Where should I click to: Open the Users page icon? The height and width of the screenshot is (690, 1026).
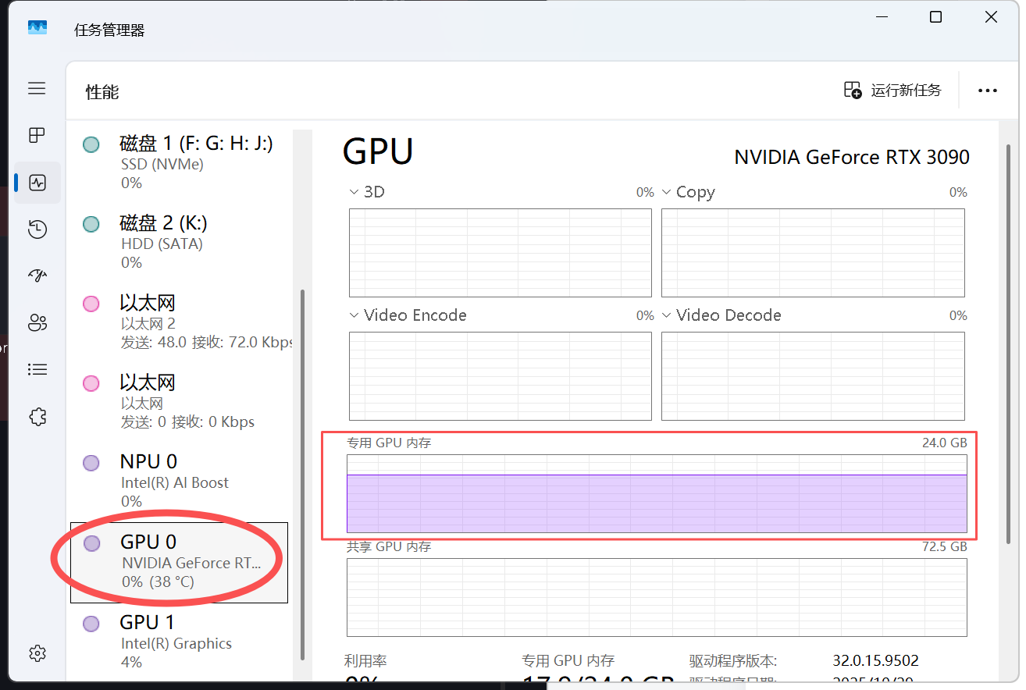tap(37, 322)
